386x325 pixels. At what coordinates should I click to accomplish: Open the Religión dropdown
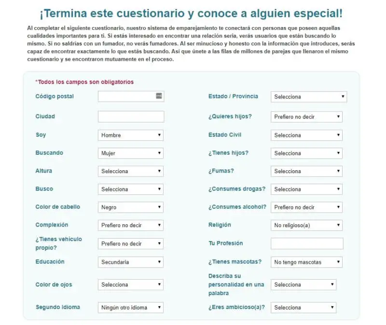click(x=307, y=225)
